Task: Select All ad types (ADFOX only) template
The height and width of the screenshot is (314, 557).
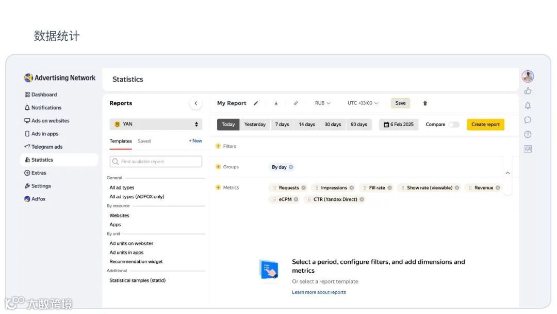Action: 137,197
